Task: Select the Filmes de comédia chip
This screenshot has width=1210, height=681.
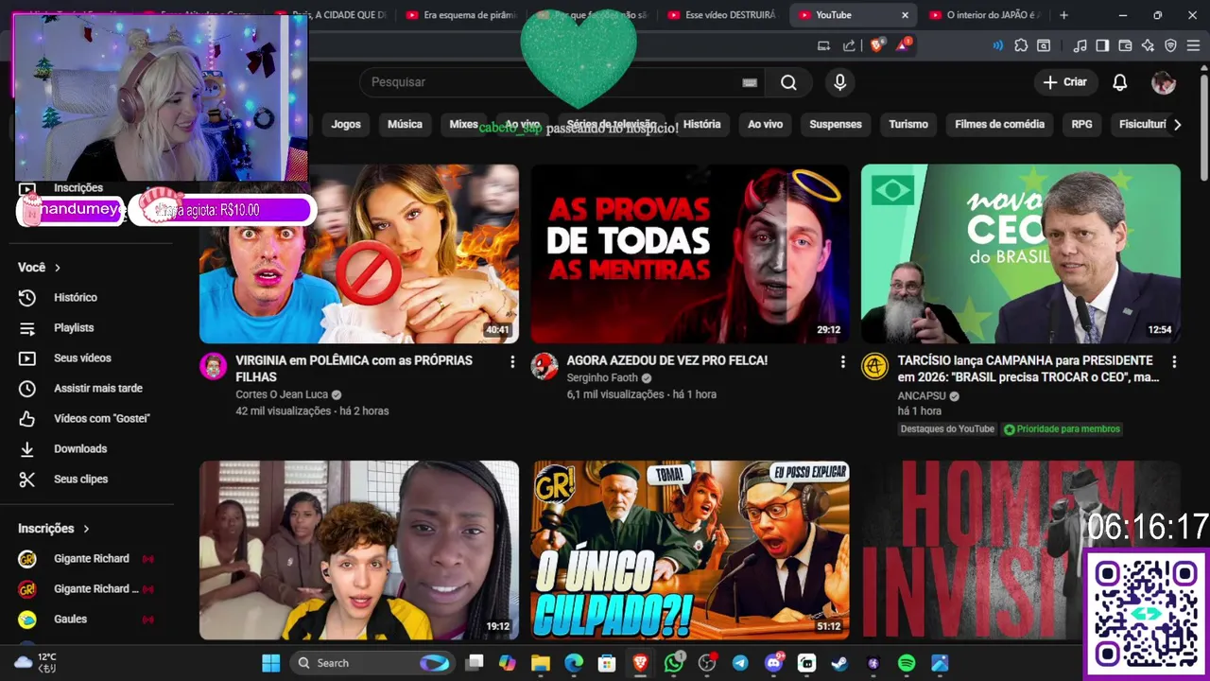Action: coord(999,124)
